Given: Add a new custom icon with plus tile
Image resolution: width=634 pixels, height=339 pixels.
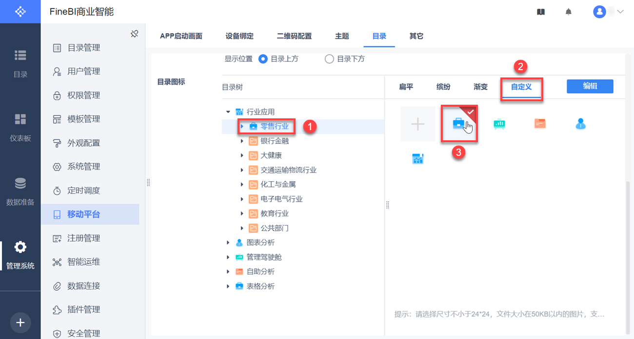Looking at the screenshot, I should click(x=417, y=124).
